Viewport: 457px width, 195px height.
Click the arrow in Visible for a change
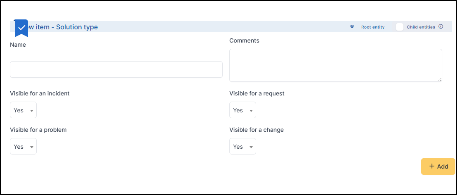[251, 147]
